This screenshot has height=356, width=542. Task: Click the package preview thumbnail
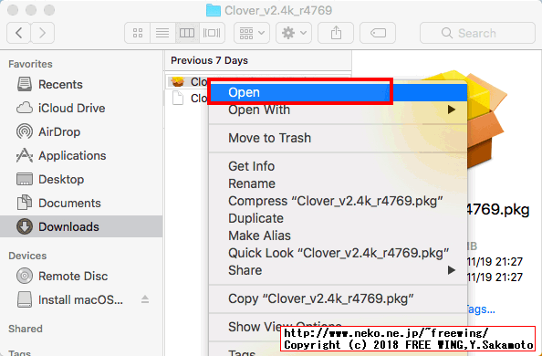click(487, 120)
